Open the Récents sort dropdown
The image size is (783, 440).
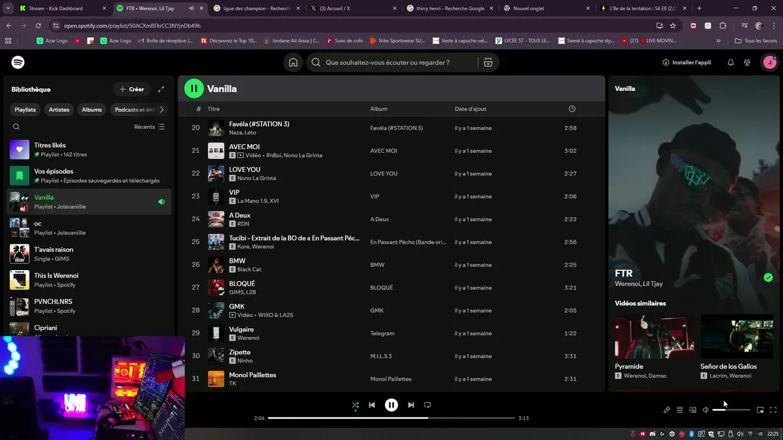coord(149,127)
